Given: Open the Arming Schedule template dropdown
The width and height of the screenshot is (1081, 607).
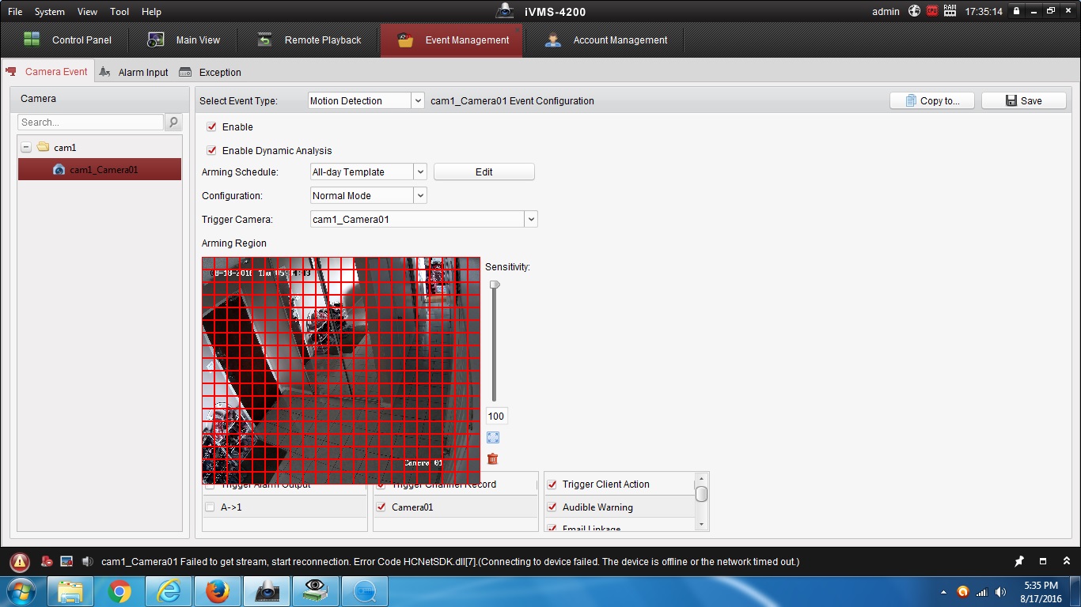Looking at the screenshot, I should click(420, 172).
